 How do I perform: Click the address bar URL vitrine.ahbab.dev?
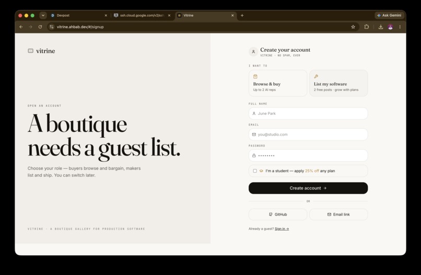[x=80, y=27]
